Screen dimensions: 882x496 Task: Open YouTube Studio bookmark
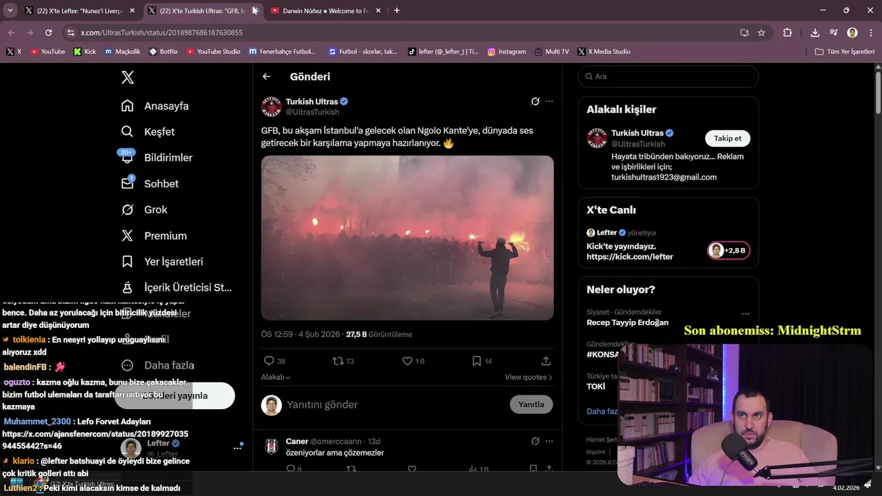tap(213, 52)
